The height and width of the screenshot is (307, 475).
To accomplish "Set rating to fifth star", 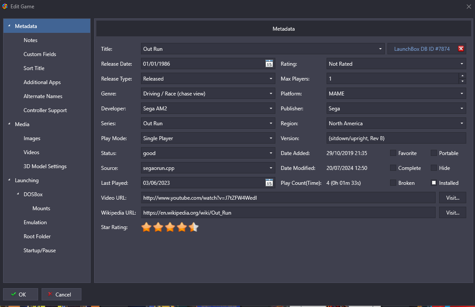I will pyautogui.click(x=194, y=227).
